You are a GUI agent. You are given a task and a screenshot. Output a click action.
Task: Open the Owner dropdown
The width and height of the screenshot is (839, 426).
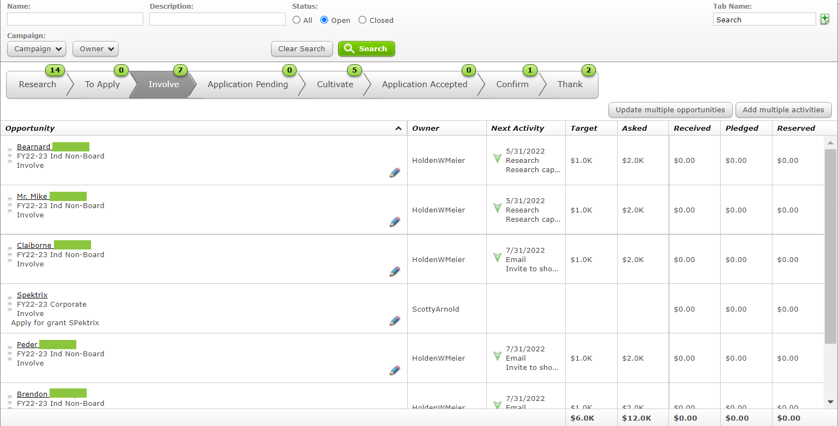[x=95, y=48]
